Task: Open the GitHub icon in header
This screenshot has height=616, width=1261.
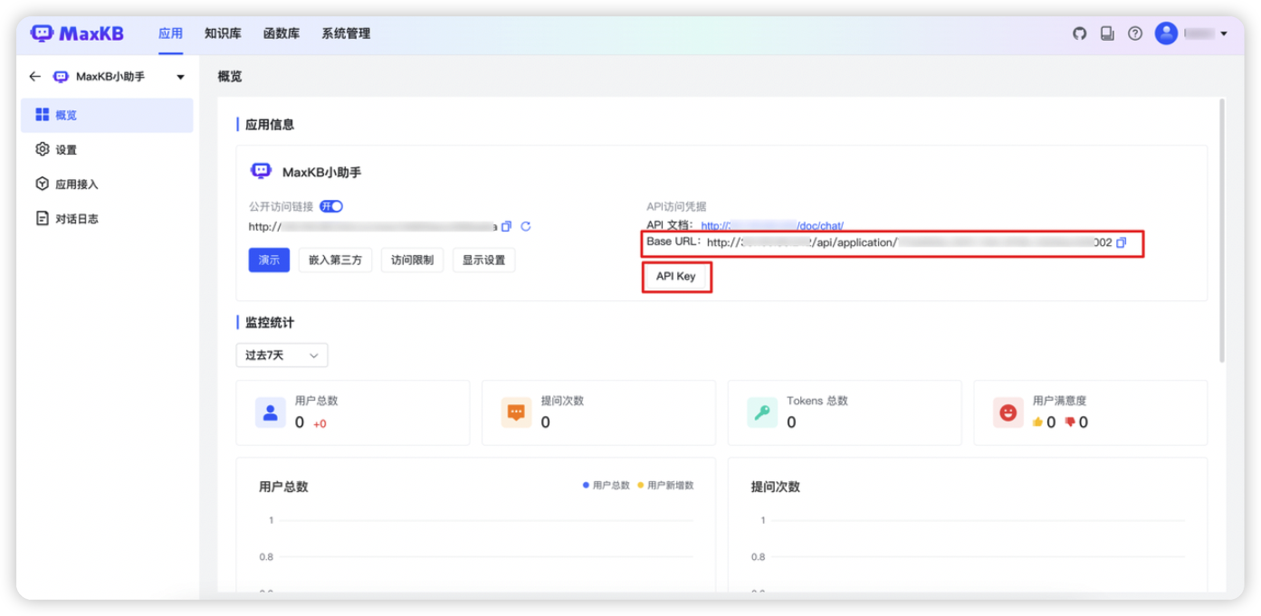Action: tap(1079, 34)
